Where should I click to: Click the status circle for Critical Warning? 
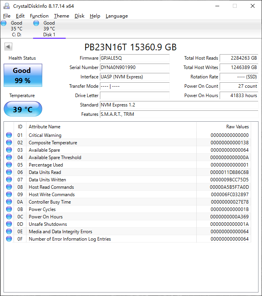pyautogui.click(x=9, y=135)
